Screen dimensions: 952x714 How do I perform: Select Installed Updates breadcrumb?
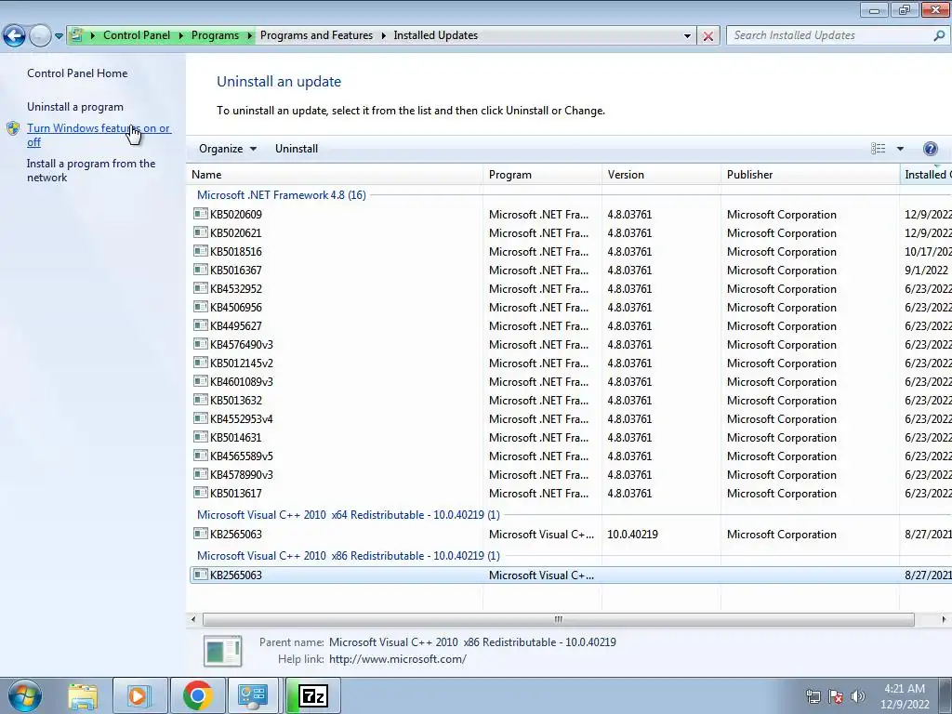[x=435, y=35]
